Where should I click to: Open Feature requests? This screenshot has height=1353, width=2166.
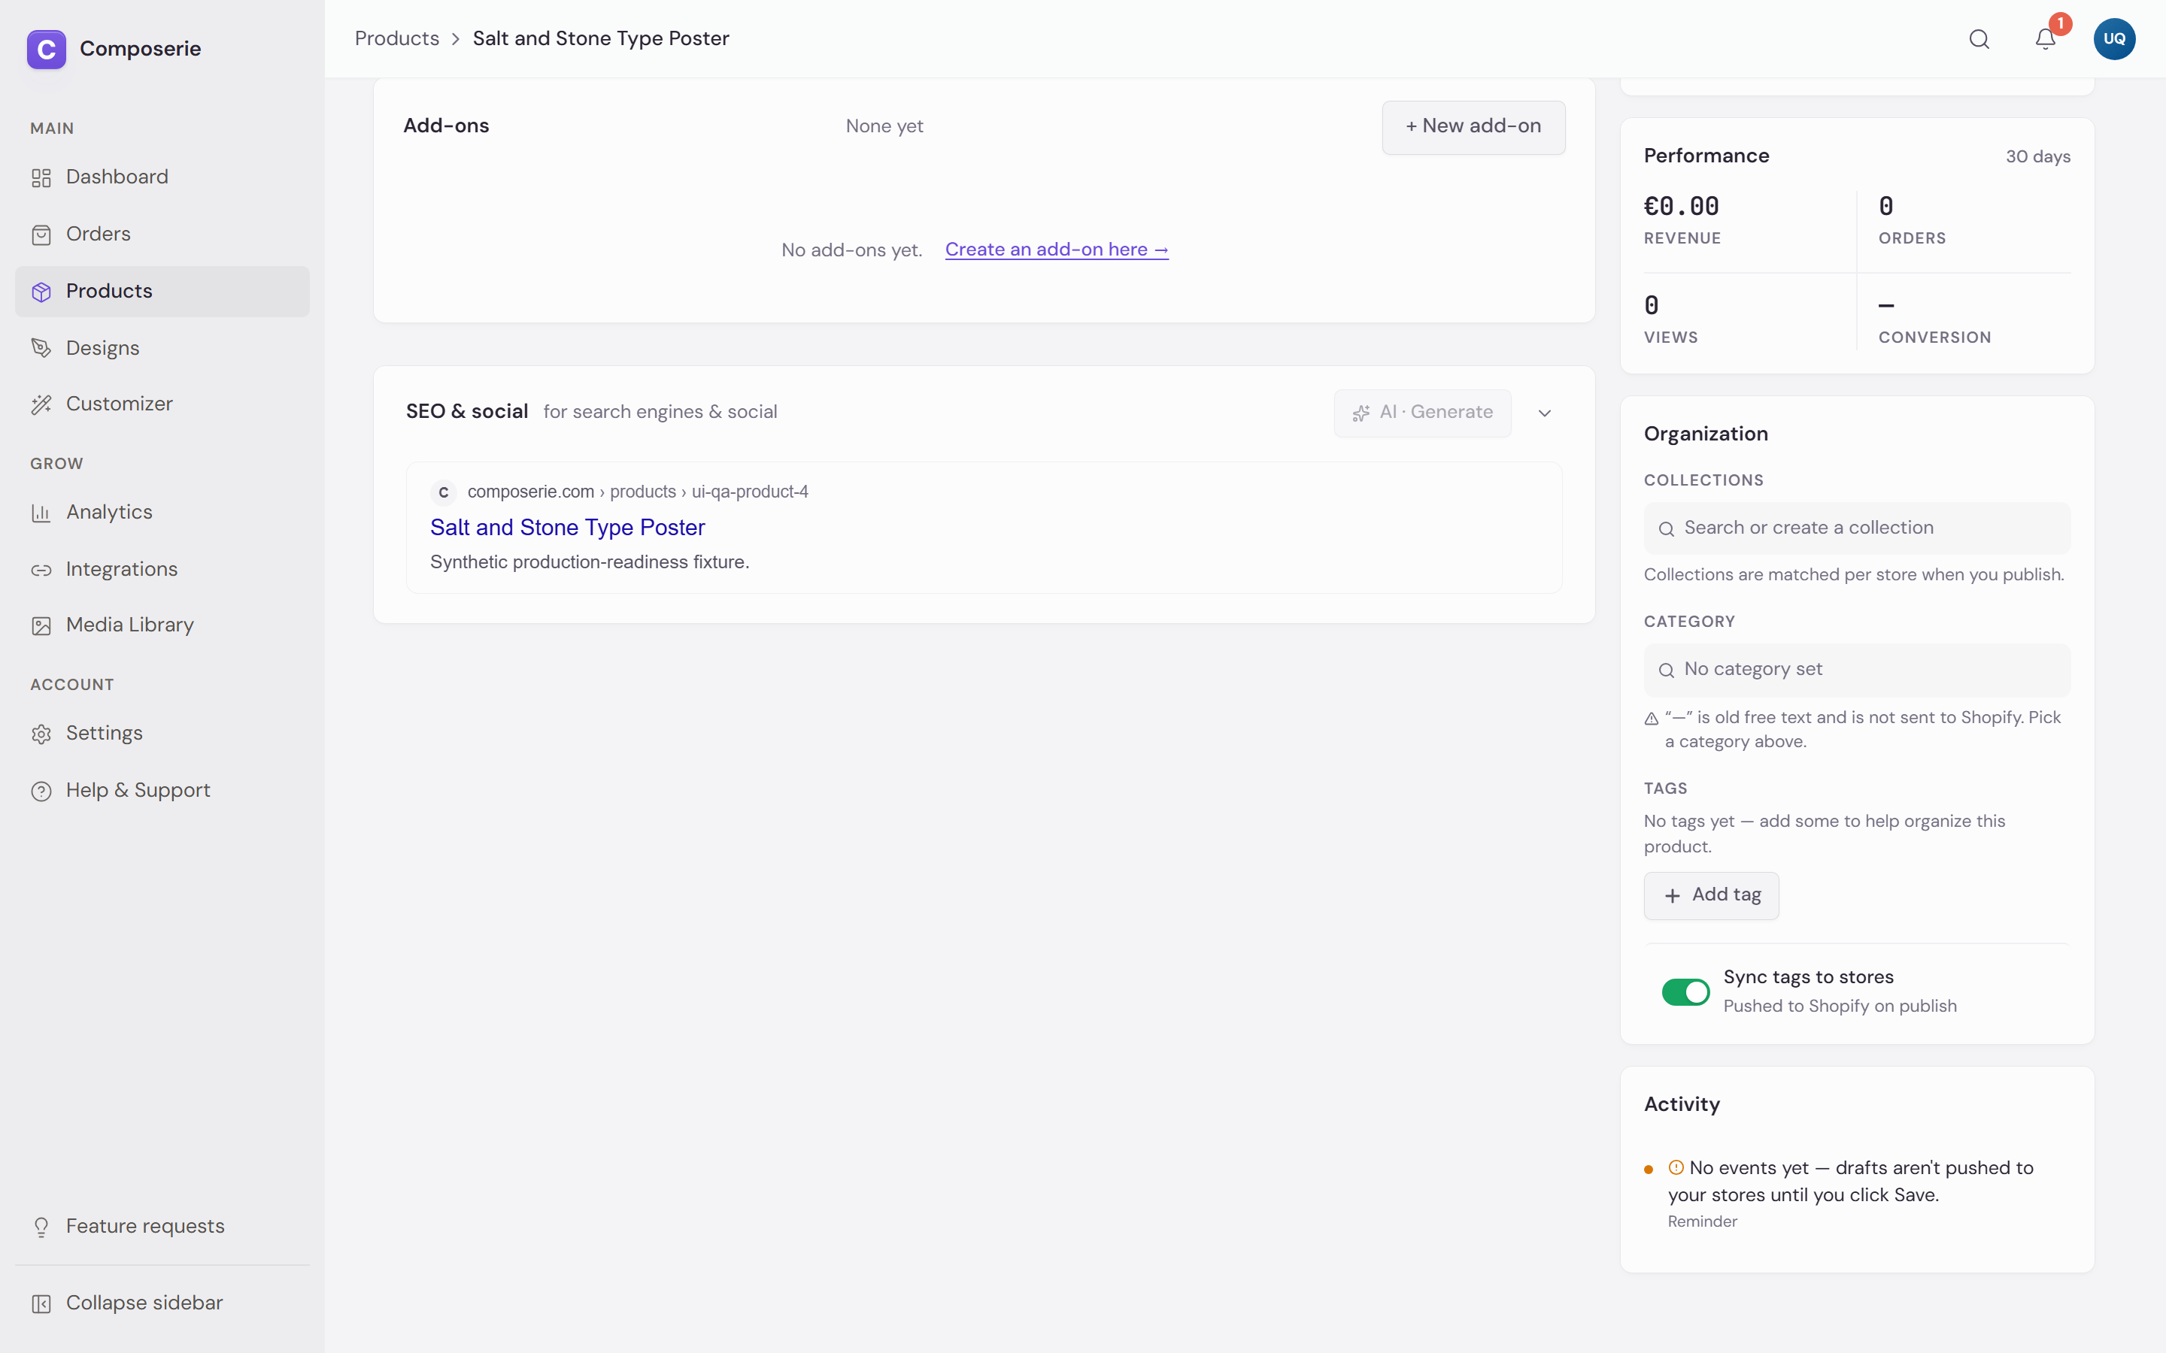162,1227
